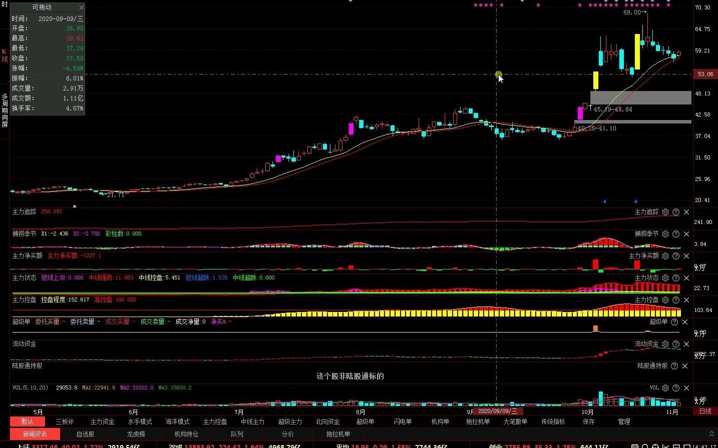Switch to 海洋模式 template tab

(177, 421)
